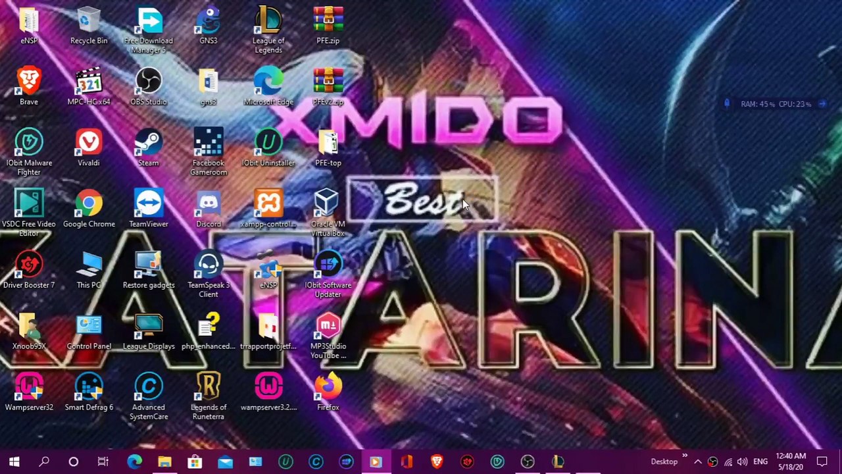
Task: Select the Legends of Runeterra desktop icon
Action: pyautogui.click(x=209, y=398)
